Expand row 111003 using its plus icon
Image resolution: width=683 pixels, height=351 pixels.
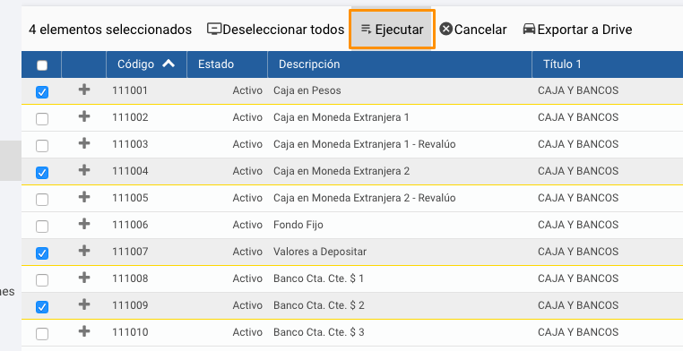click(x=84, y=143)
